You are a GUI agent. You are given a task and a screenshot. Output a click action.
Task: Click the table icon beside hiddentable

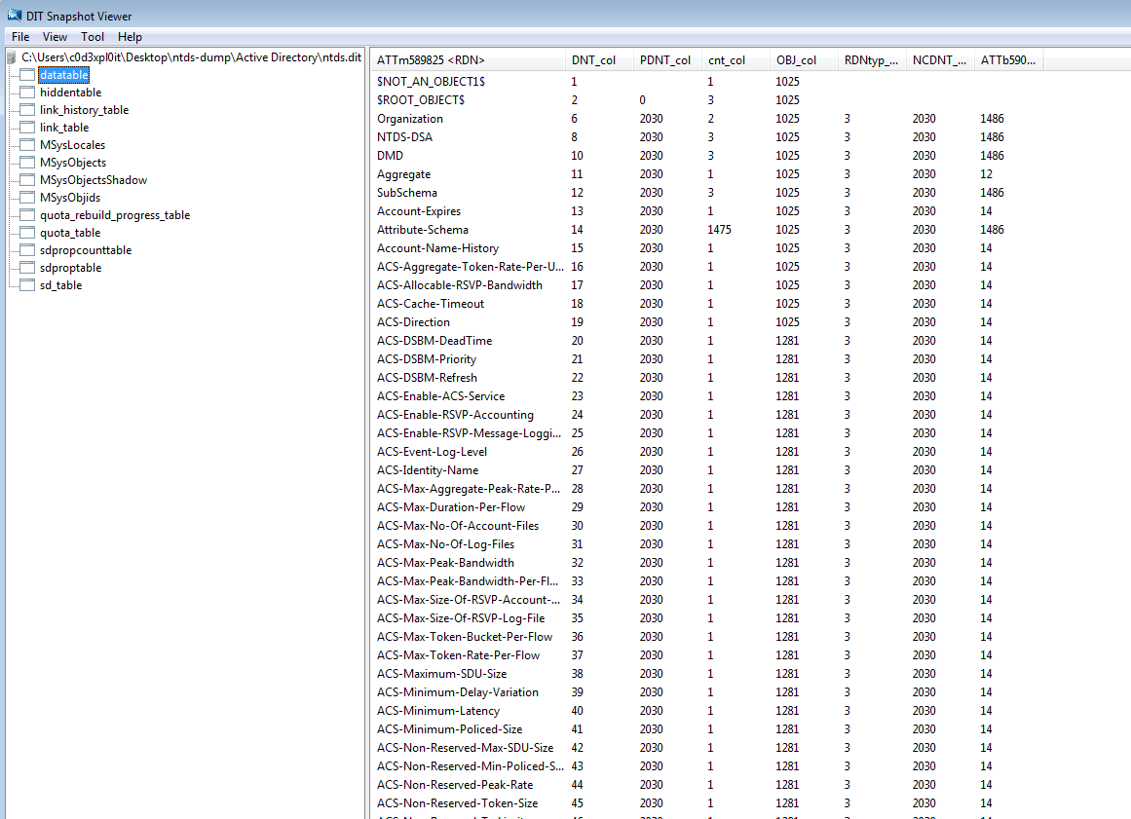click(26, 92)
